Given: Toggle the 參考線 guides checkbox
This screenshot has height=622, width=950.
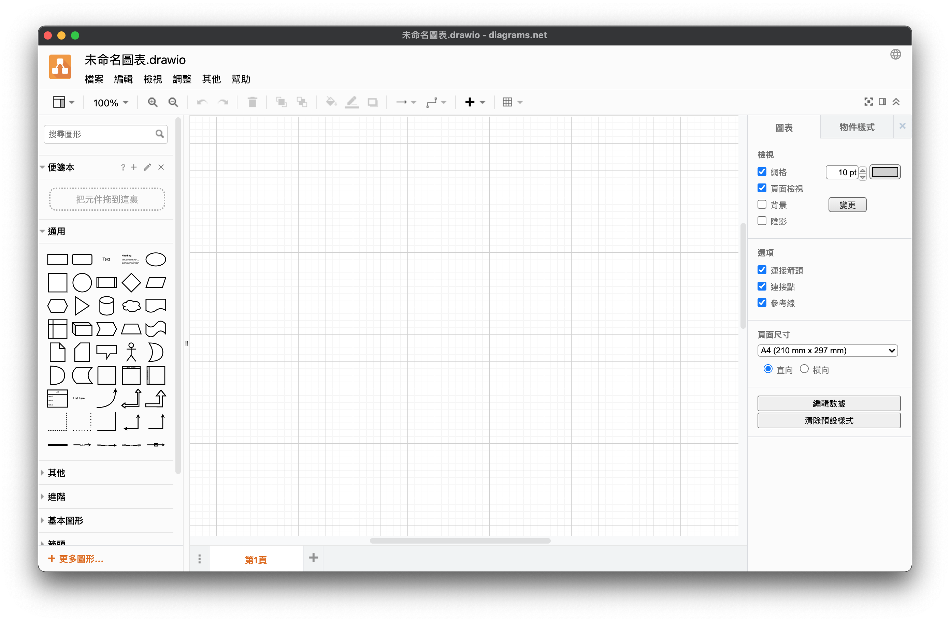Looking at the screenshot, I should 762,302.
